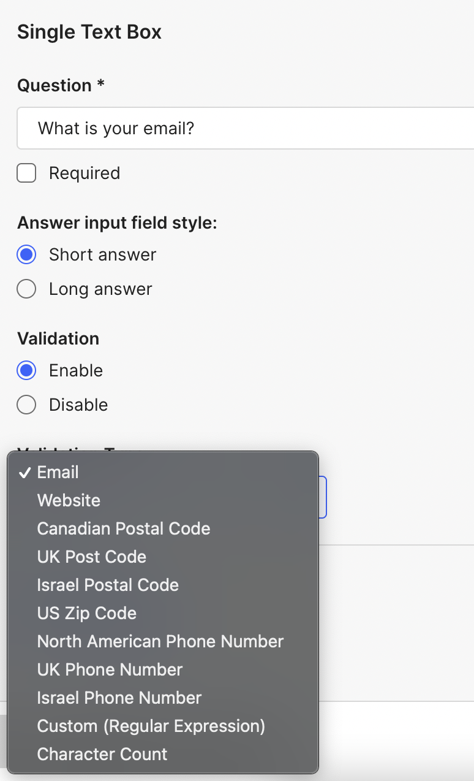This screenshot has height=781, width=474.
Task: Choose Character Count validation type
Action: (102, 754)
